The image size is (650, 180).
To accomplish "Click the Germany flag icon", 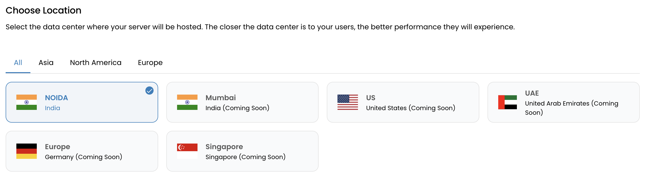I will pos(27,151).
